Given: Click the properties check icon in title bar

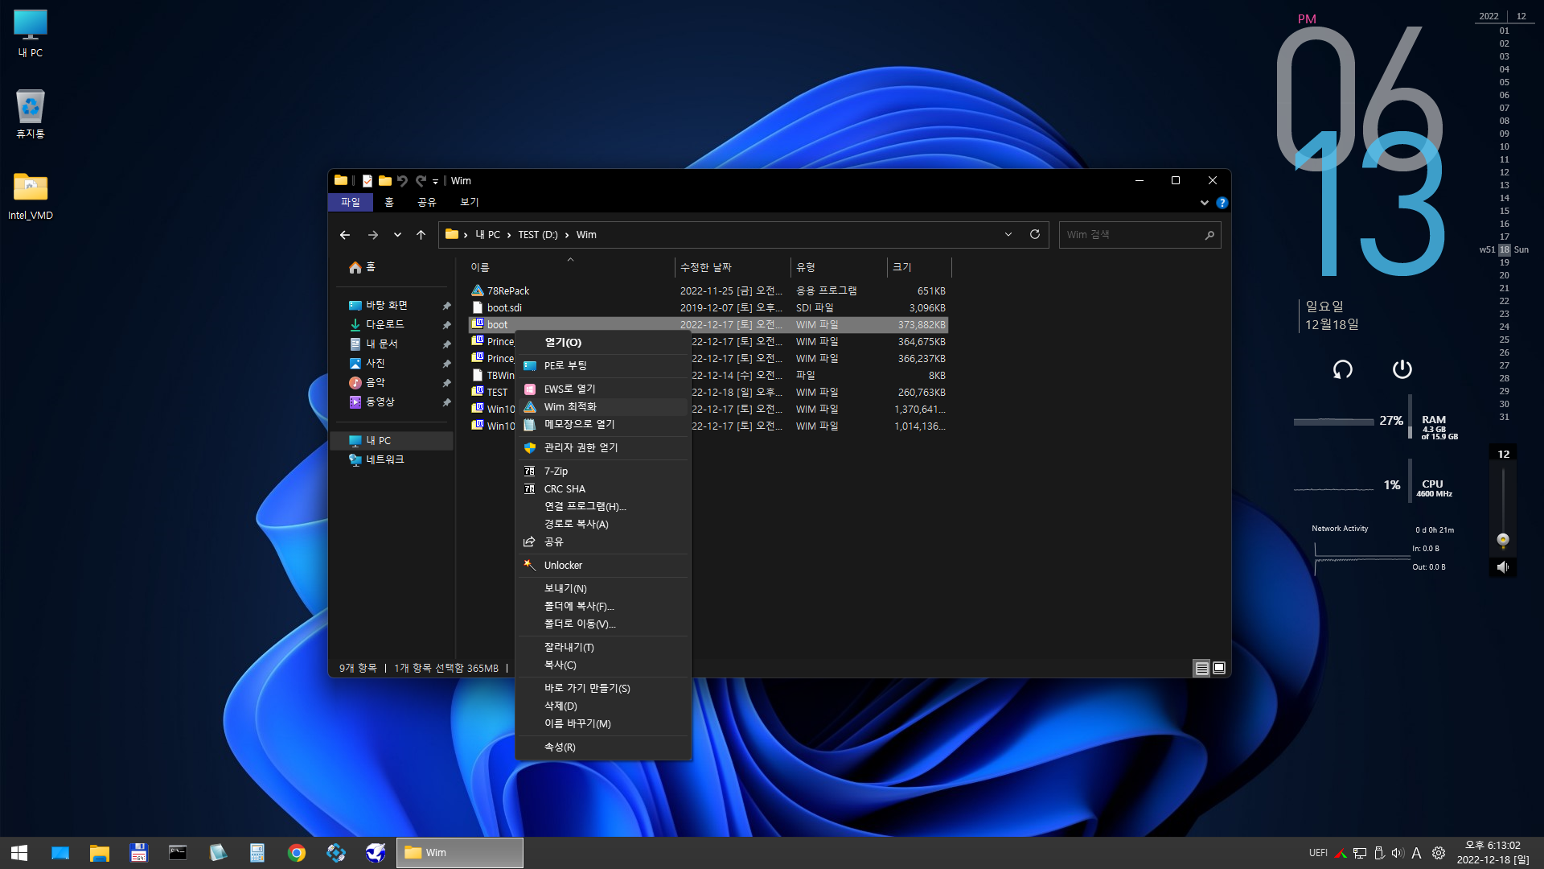Looking at the screenshot, I should 367,181.
